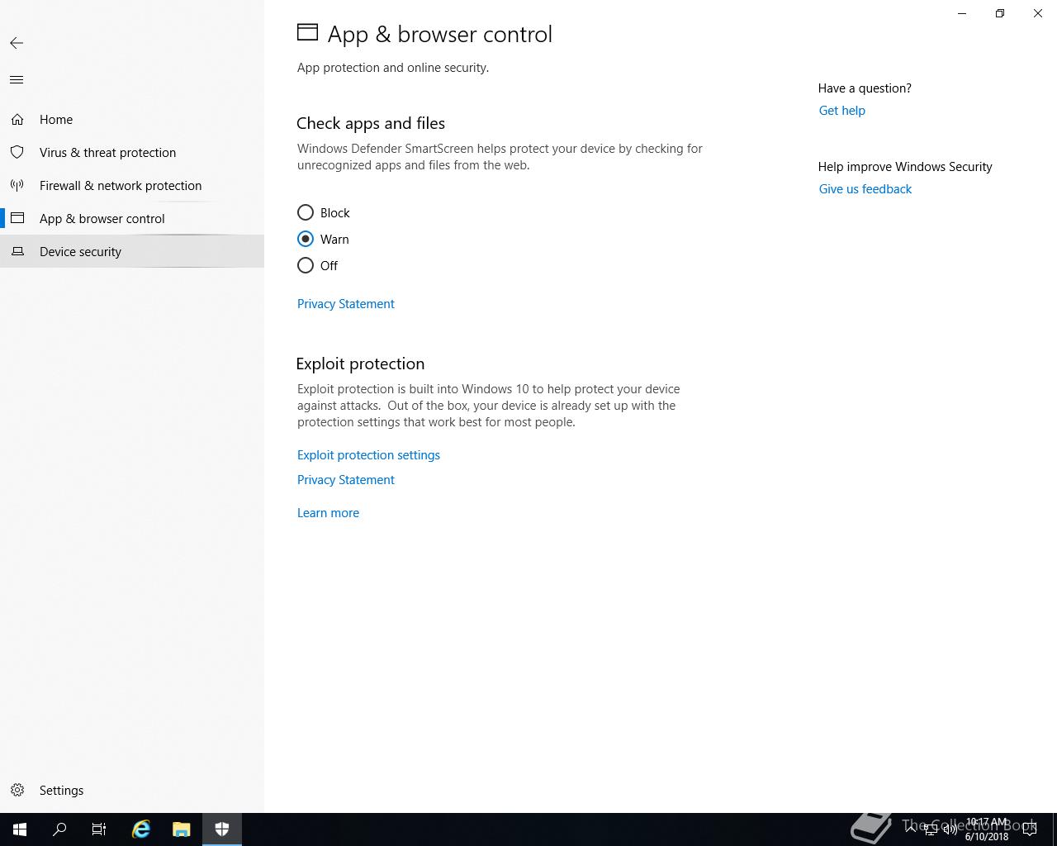Viewport: 1057px width, 846px height.
Task: Click the Learn more link
Action: click(328, 513)
